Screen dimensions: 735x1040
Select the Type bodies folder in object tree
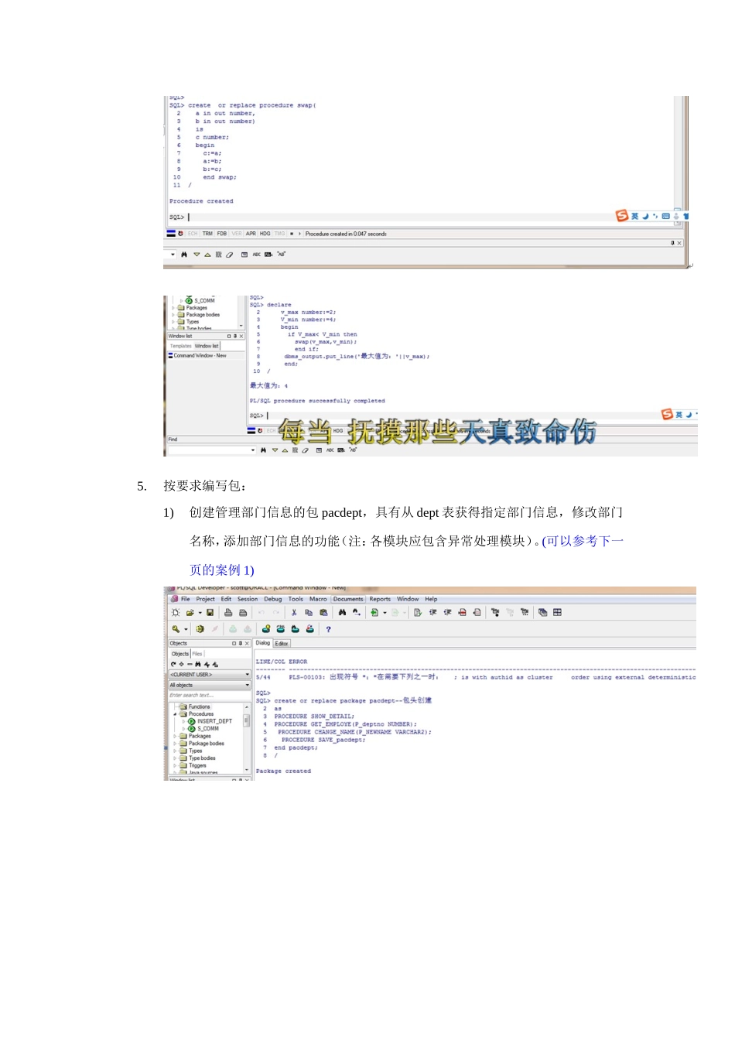[x=202, y=758]
